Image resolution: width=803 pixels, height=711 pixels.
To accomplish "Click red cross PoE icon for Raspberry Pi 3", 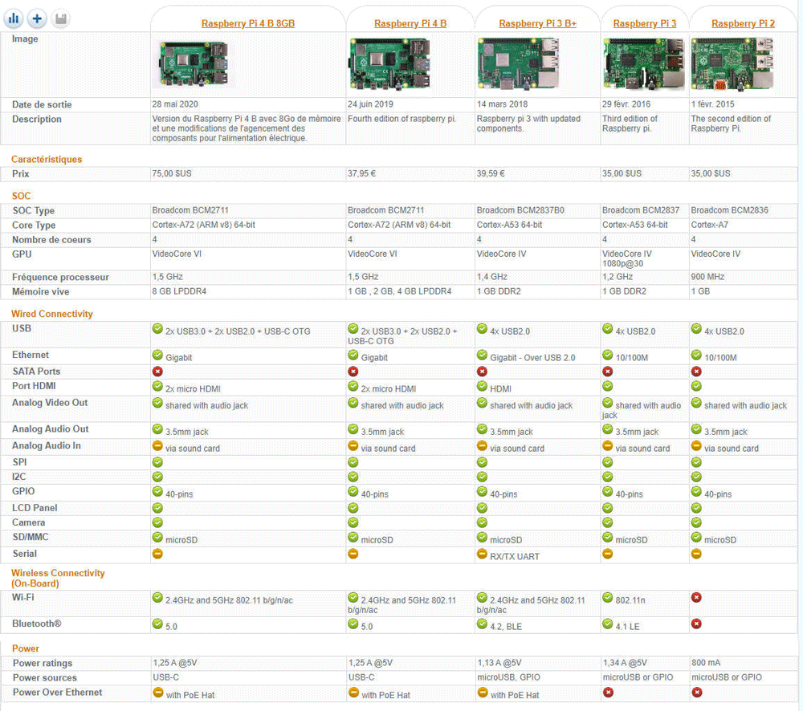I will (x=609, y=693).
